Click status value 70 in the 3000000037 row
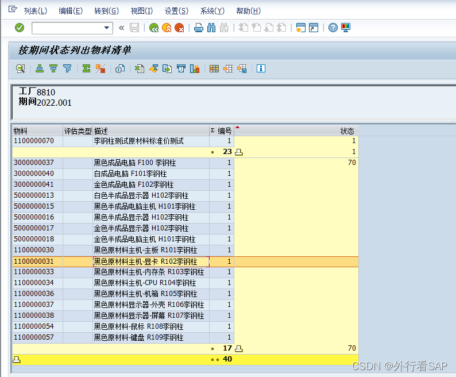456x377 pixels. coord(352,163)
